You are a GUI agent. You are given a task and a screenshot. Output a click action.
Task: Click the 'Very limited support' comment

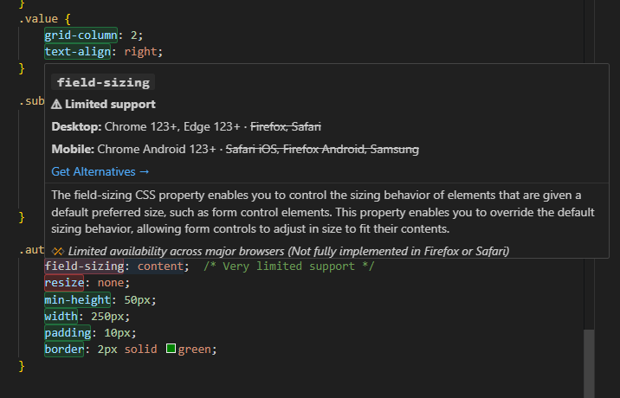point(288,266)
